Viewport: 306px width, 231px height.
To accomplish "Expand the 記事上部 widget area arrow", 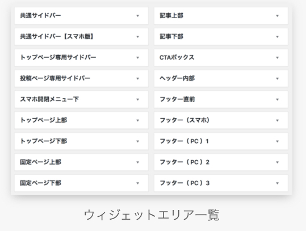I will (277, 16).
